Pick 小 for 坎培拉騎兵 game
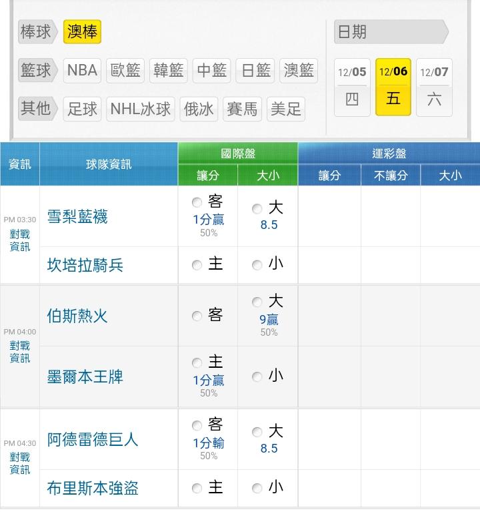 click(257, 265)
